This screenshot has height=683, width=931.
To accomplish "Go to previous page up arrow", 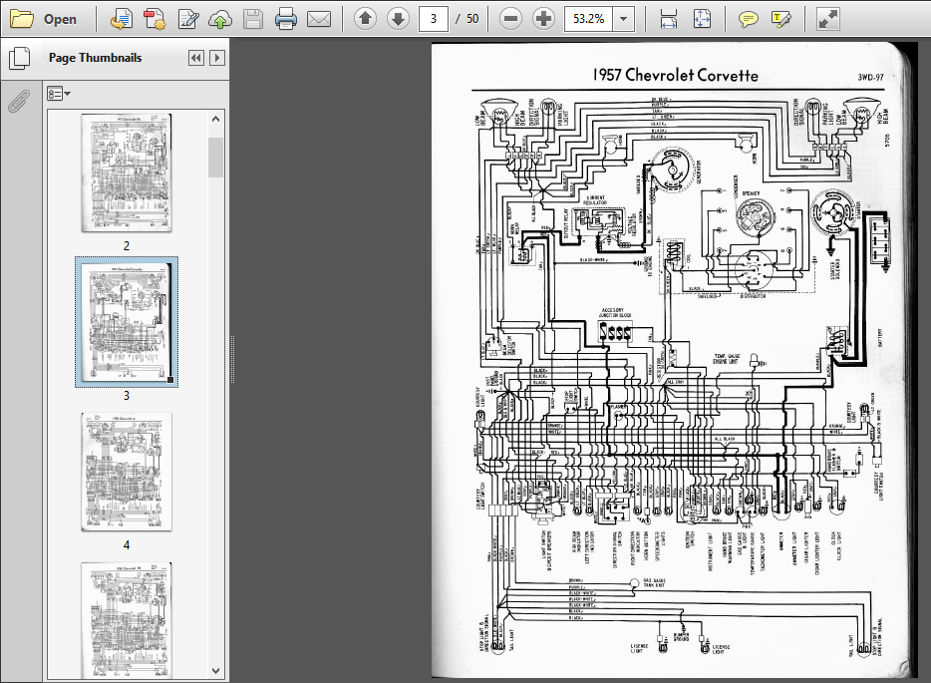I will tap(365, 19).
